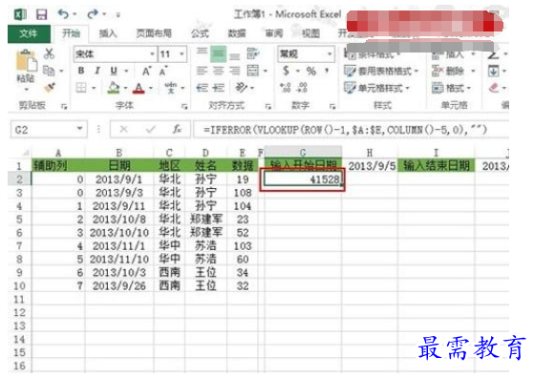Open alignment group dialog launcher

268,107
